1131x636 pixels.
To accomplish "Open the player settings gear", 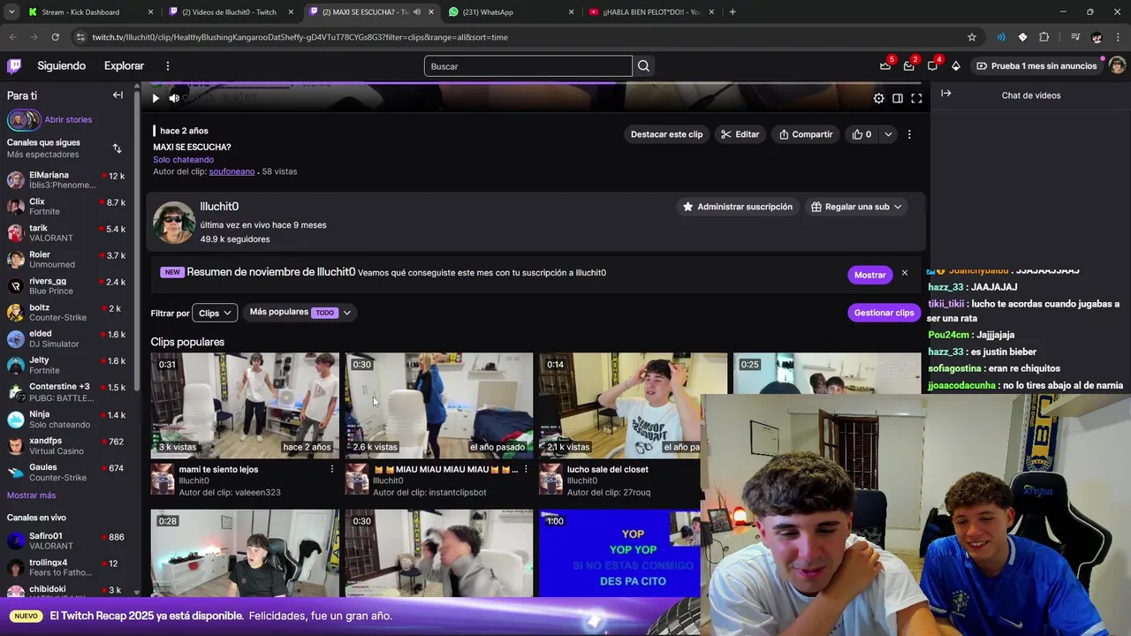I will pyautogui.click(x=878, y=98).
